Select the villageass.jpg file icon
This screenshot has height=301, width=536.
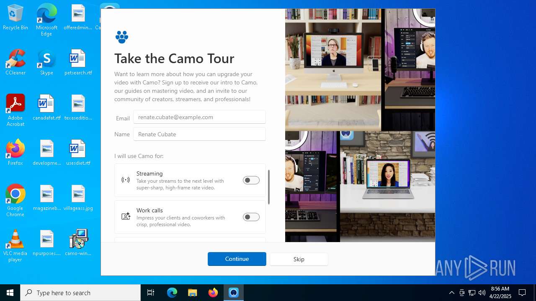click(x=78, y=198)
